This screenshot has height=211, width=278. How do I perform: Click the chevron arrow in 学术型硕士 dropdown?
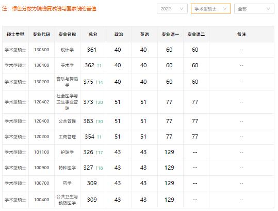tap(225, 9)
